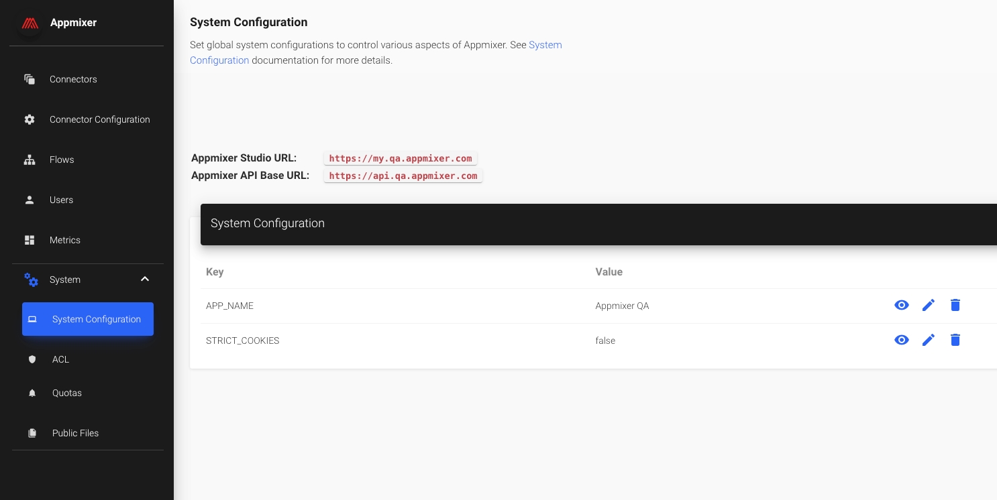Viewport: 997px width, 500px height.
Task: Click the Appmixer Studio URL value
Action: point(401,159)
